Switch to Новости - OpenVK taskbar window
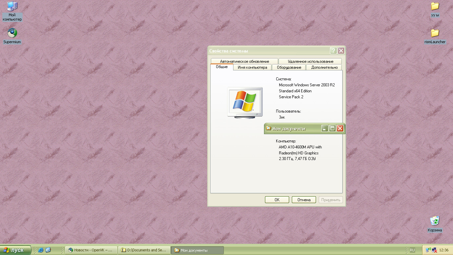Image resolution: width=453 pixels, height=255 pixels. coord(91,250)
